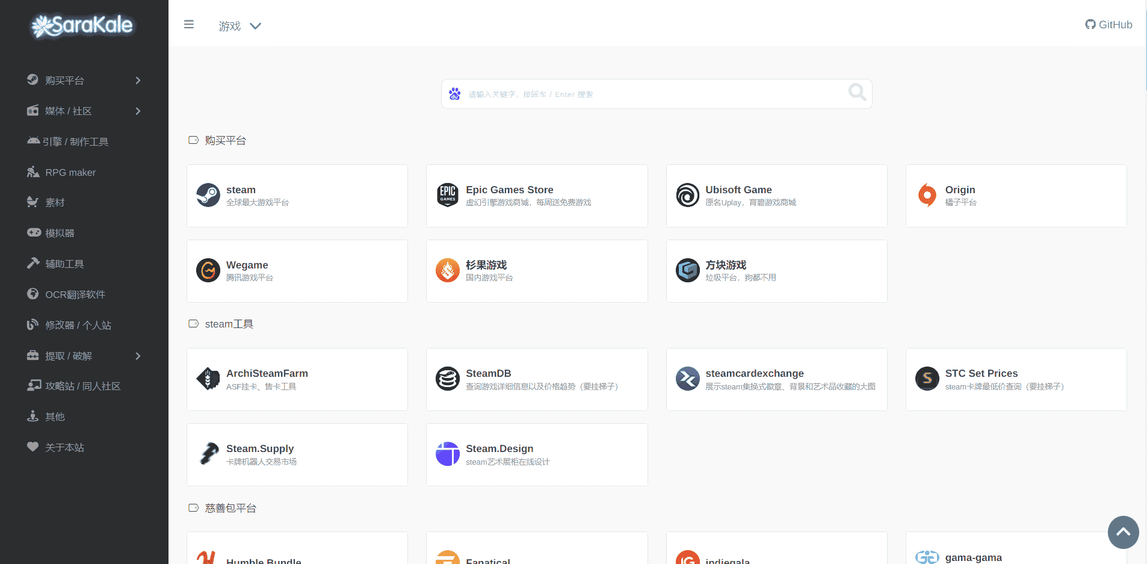Open the SteamDB database icon
Image resolution: width=1147 pixels, height=564 pixels.
point(447,379)
